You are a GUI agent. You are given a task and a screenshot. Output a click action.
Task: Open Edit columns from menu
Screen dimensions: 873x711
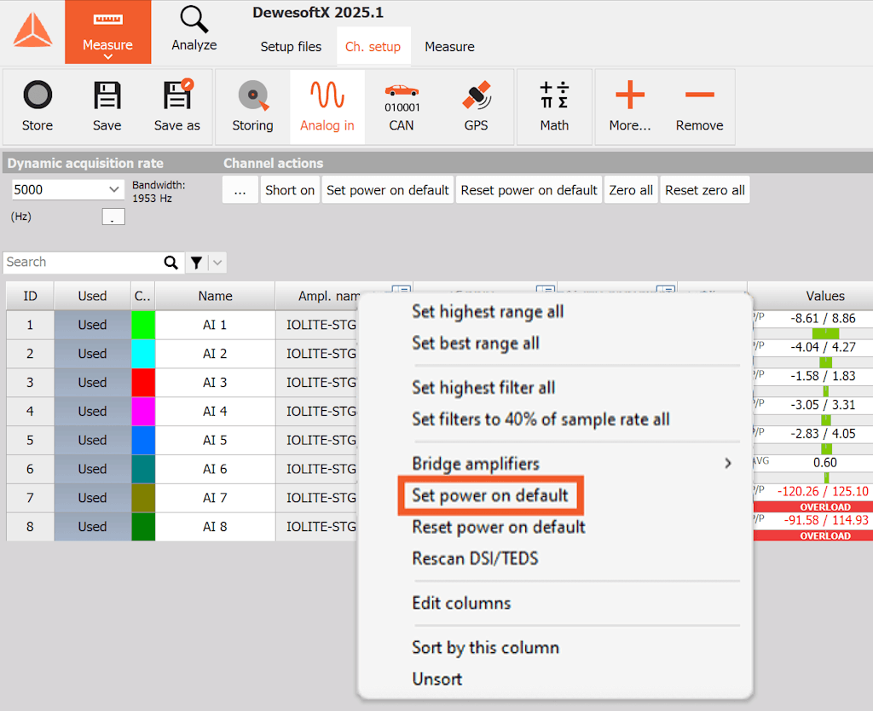click(x=461, y=603)
